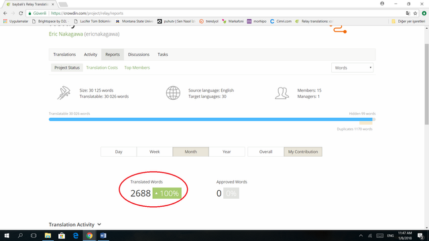Switch to the Activity tab
This screenshot has width=429, height=241.
point(90,54)
